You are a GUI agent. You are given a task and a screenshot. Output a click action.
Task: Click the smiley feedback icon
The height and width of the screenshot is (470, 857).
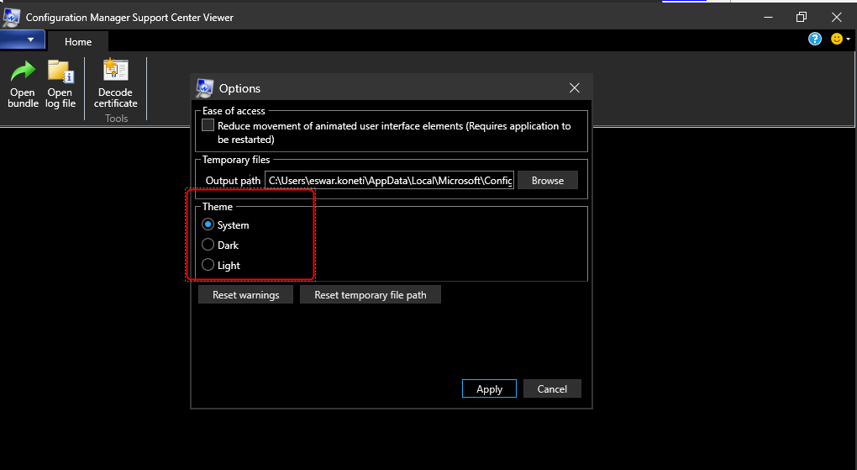(x=836, y=40)
